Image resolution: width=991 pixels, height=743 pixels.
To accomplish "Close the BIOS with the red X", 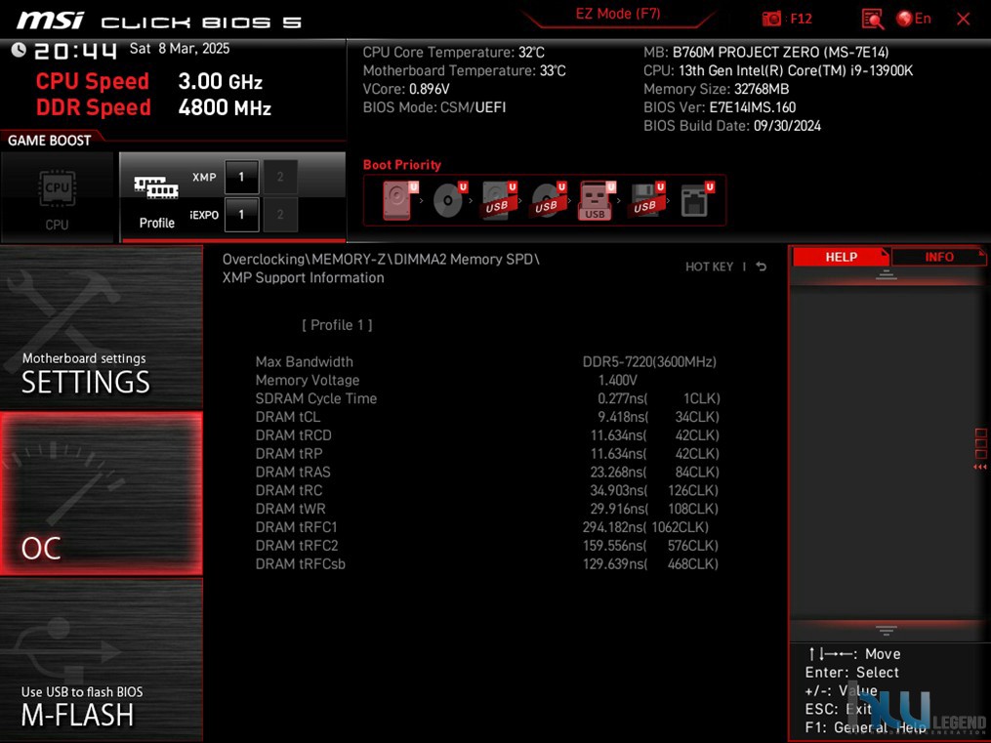I will pyautogui.click(x=964, y=19).
